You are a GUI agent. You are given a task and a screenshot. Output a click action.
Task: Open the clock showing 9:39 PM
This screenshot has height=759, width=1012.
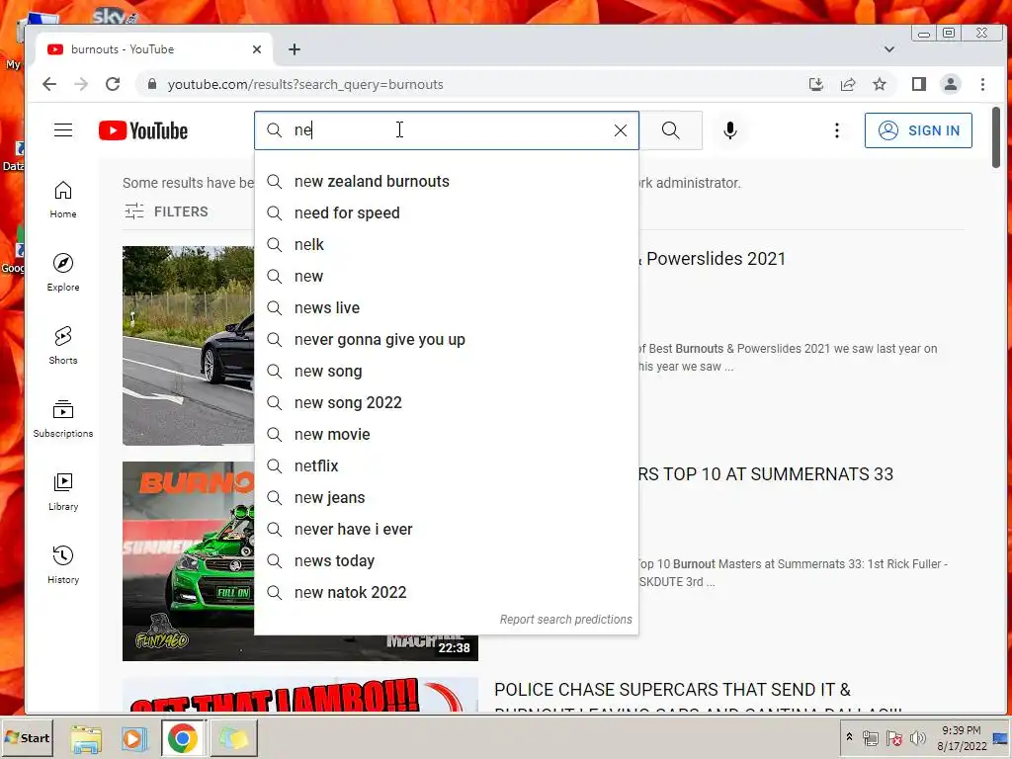pos(961,737)
